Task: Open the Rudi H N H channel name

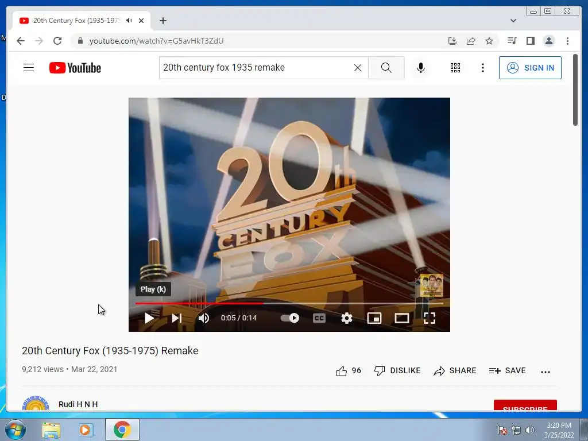Action: click(78, 404)
